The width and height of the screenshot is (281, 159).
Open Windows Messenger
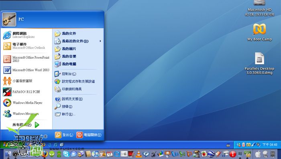(21, 113)
